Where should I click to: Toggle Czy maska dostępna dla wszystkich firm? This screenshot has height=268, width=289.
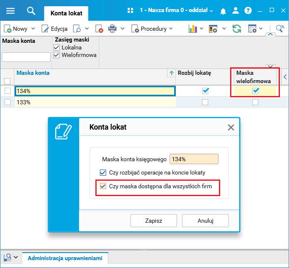(103, 186)
